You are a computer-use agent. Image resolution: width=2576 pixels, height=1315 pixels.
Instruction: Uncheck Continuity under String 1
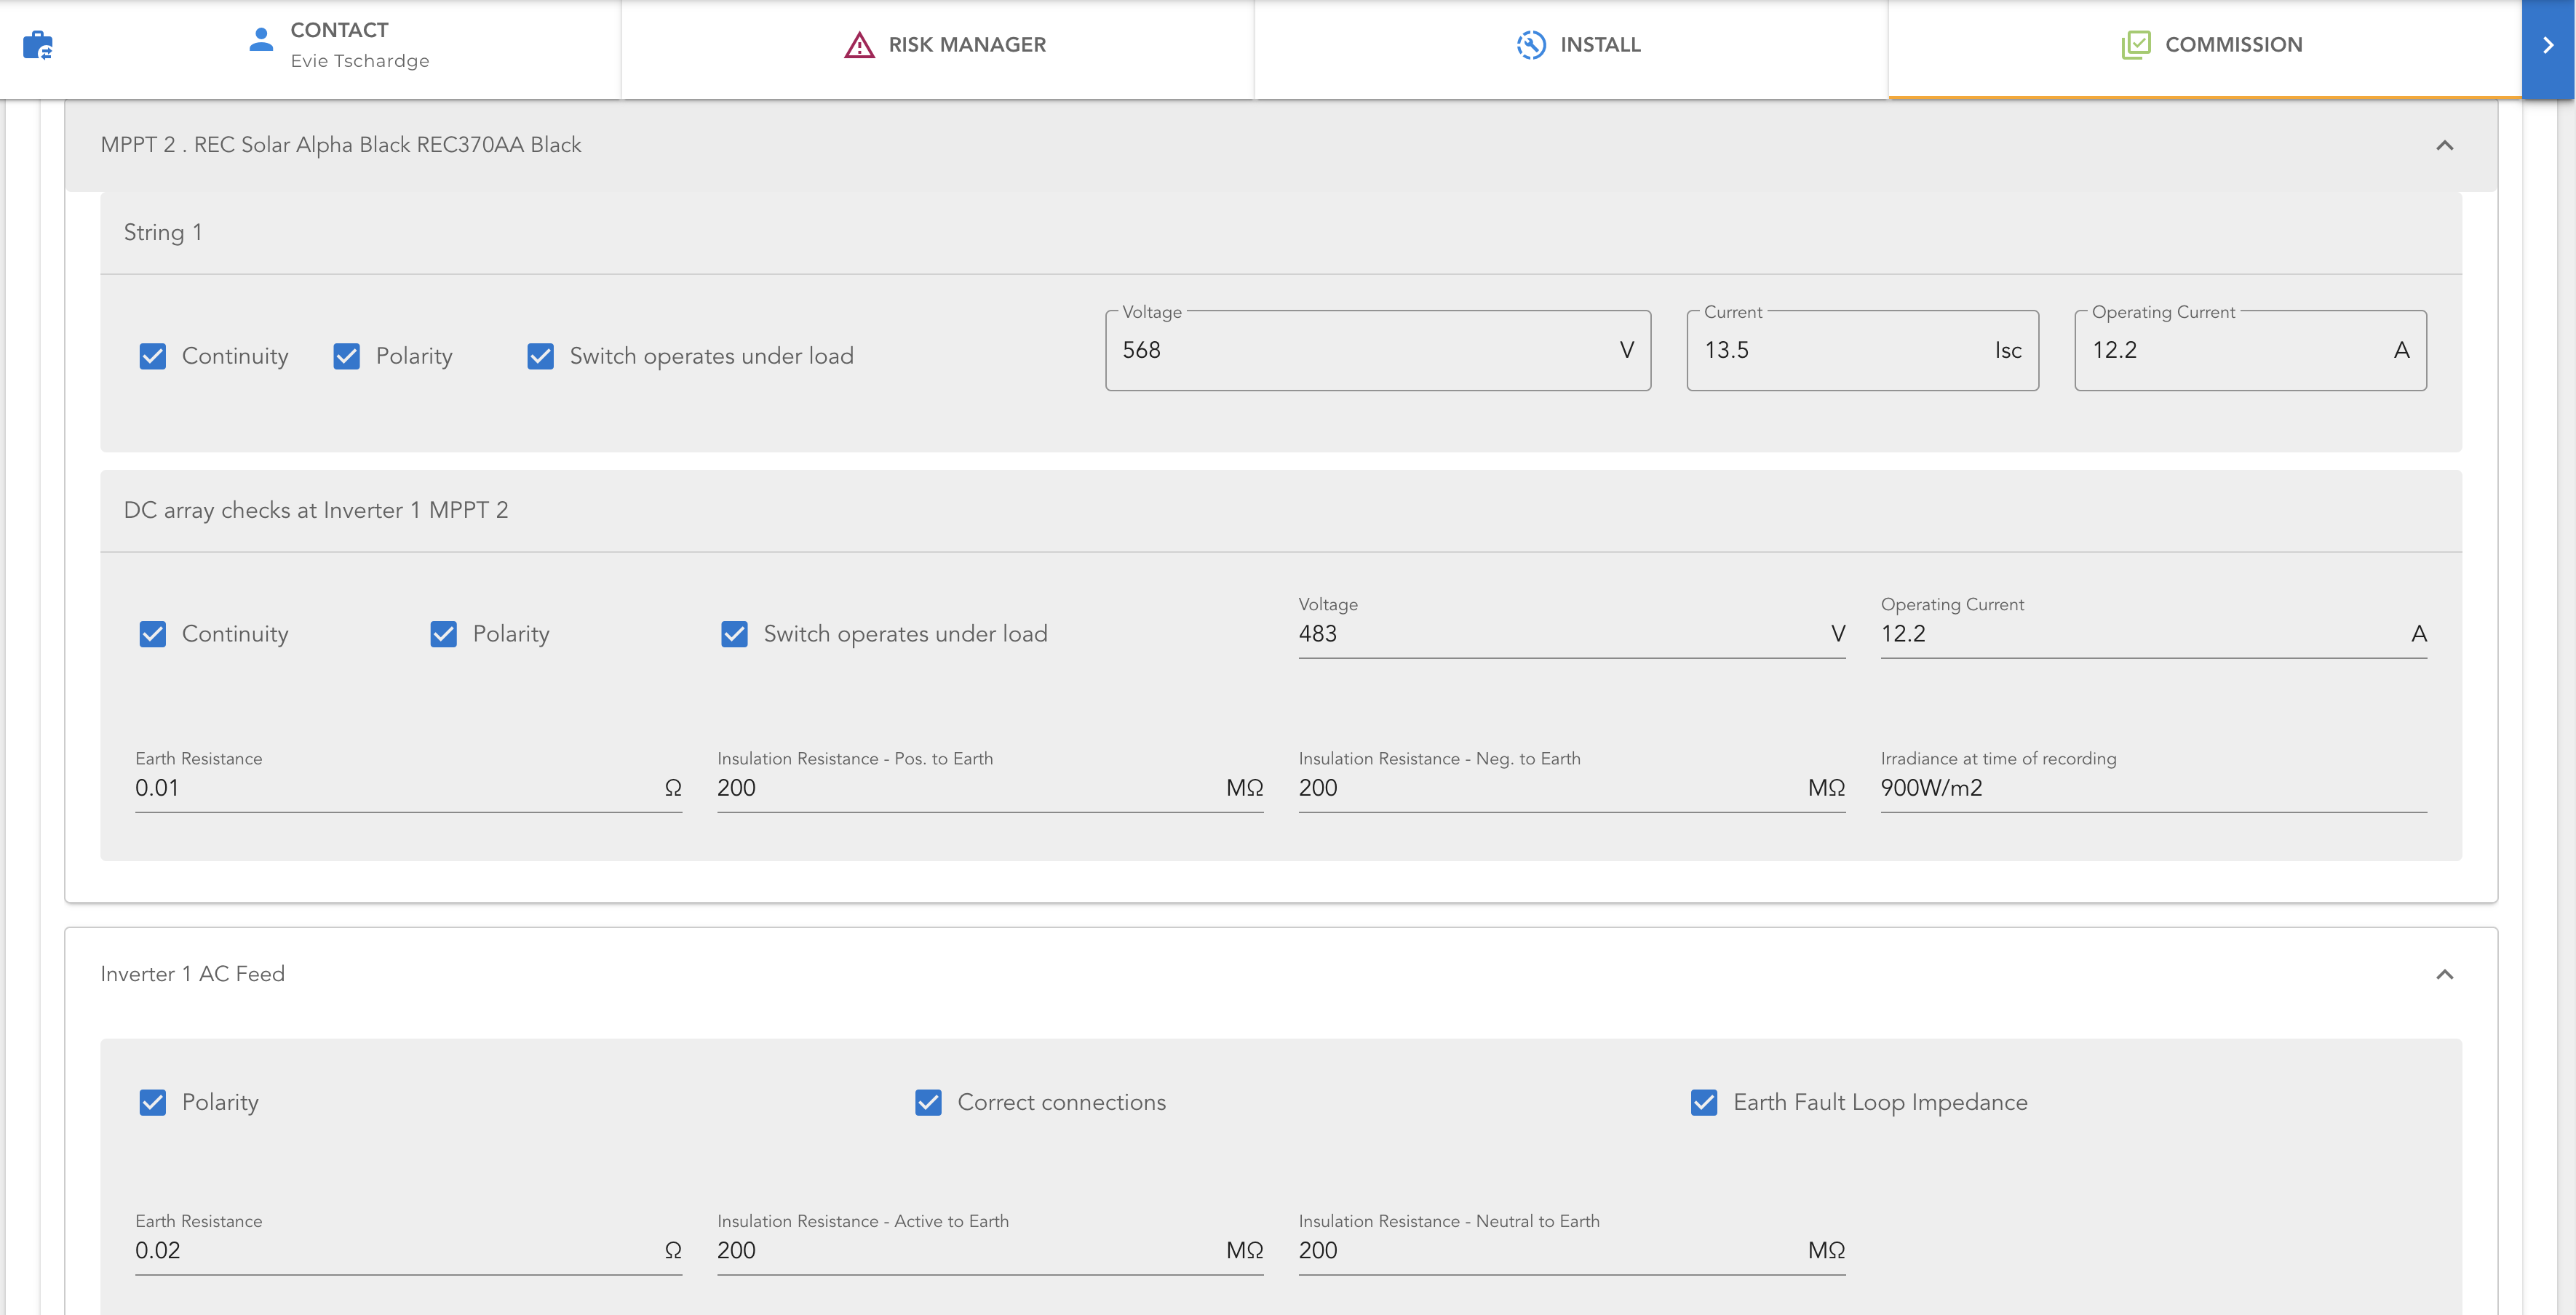pos(153,356)
